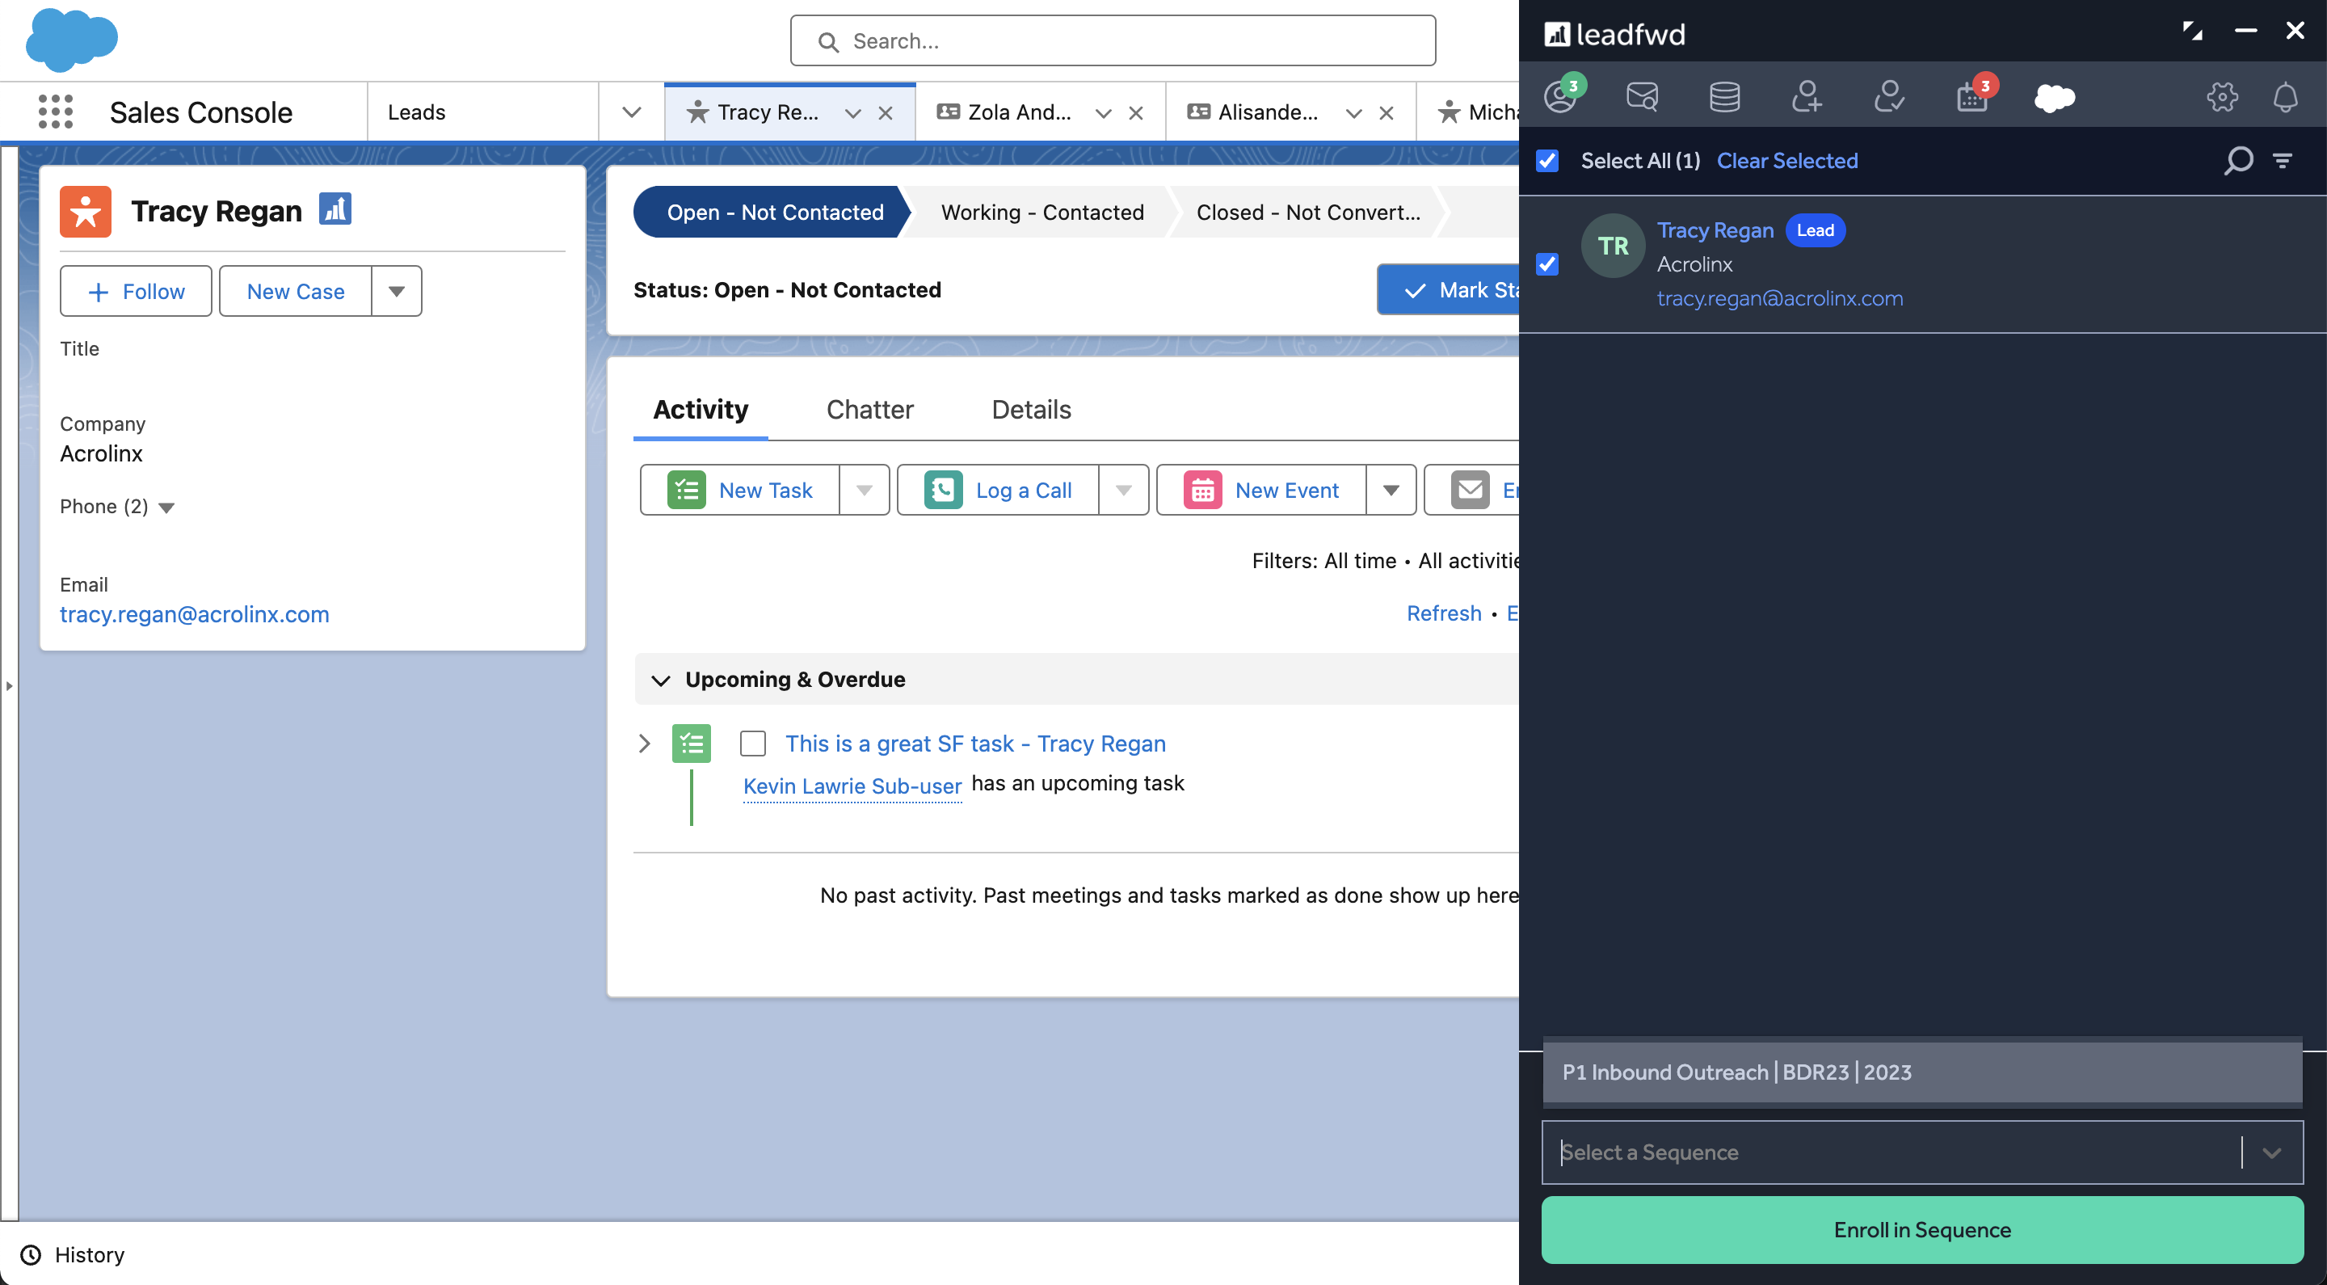Open leadfwd email search icon

(1641, 96)
